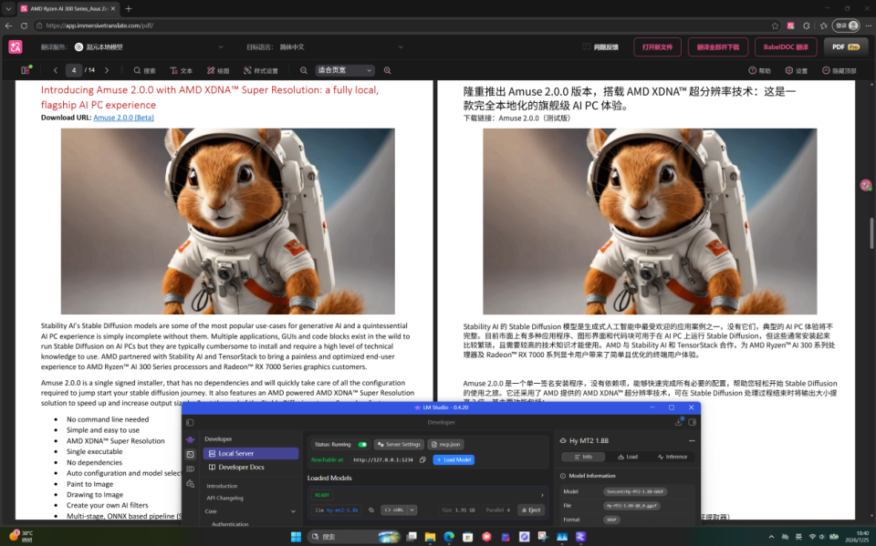Viewport: 876px width, 546px height.
Task: Go to previous PDF page arrow
Action: (56, 70)
